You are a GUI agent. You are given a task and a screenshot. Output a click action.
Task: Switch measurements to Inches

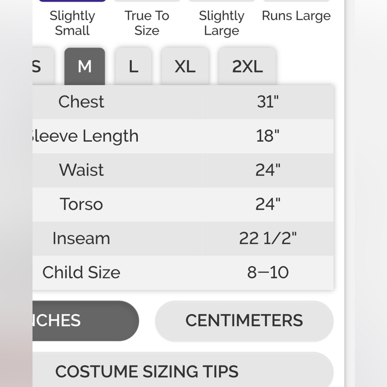tap(86, 320)
